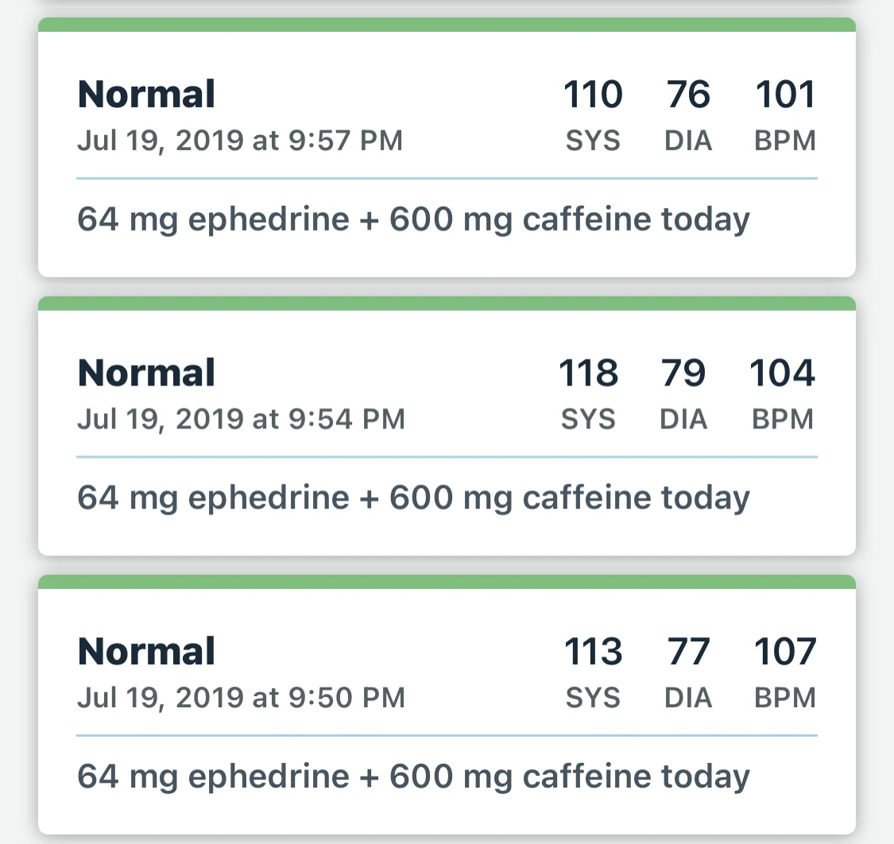Click the Normal label on the 9:50 PM card
This screenshot has width=894, height=844.
tap(146, 652)
